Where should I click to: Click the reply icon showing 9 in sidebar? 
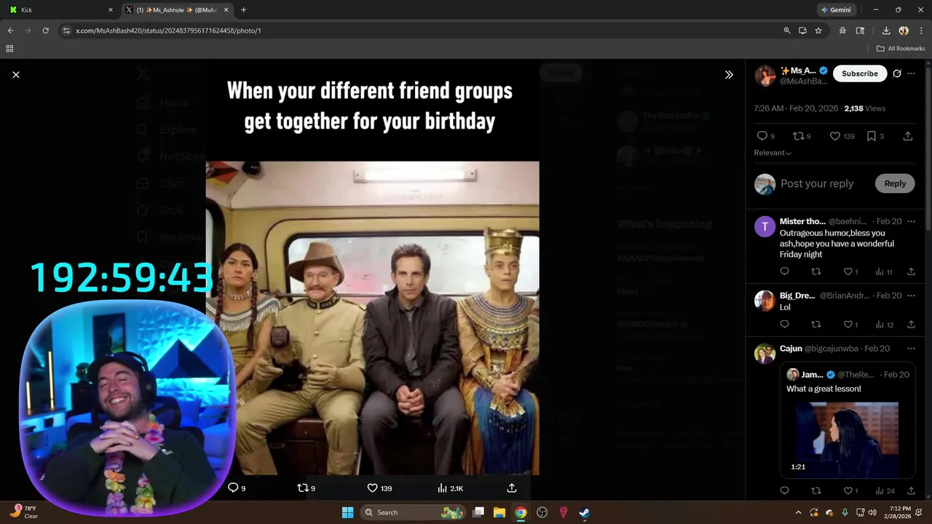tap(766, 136)
